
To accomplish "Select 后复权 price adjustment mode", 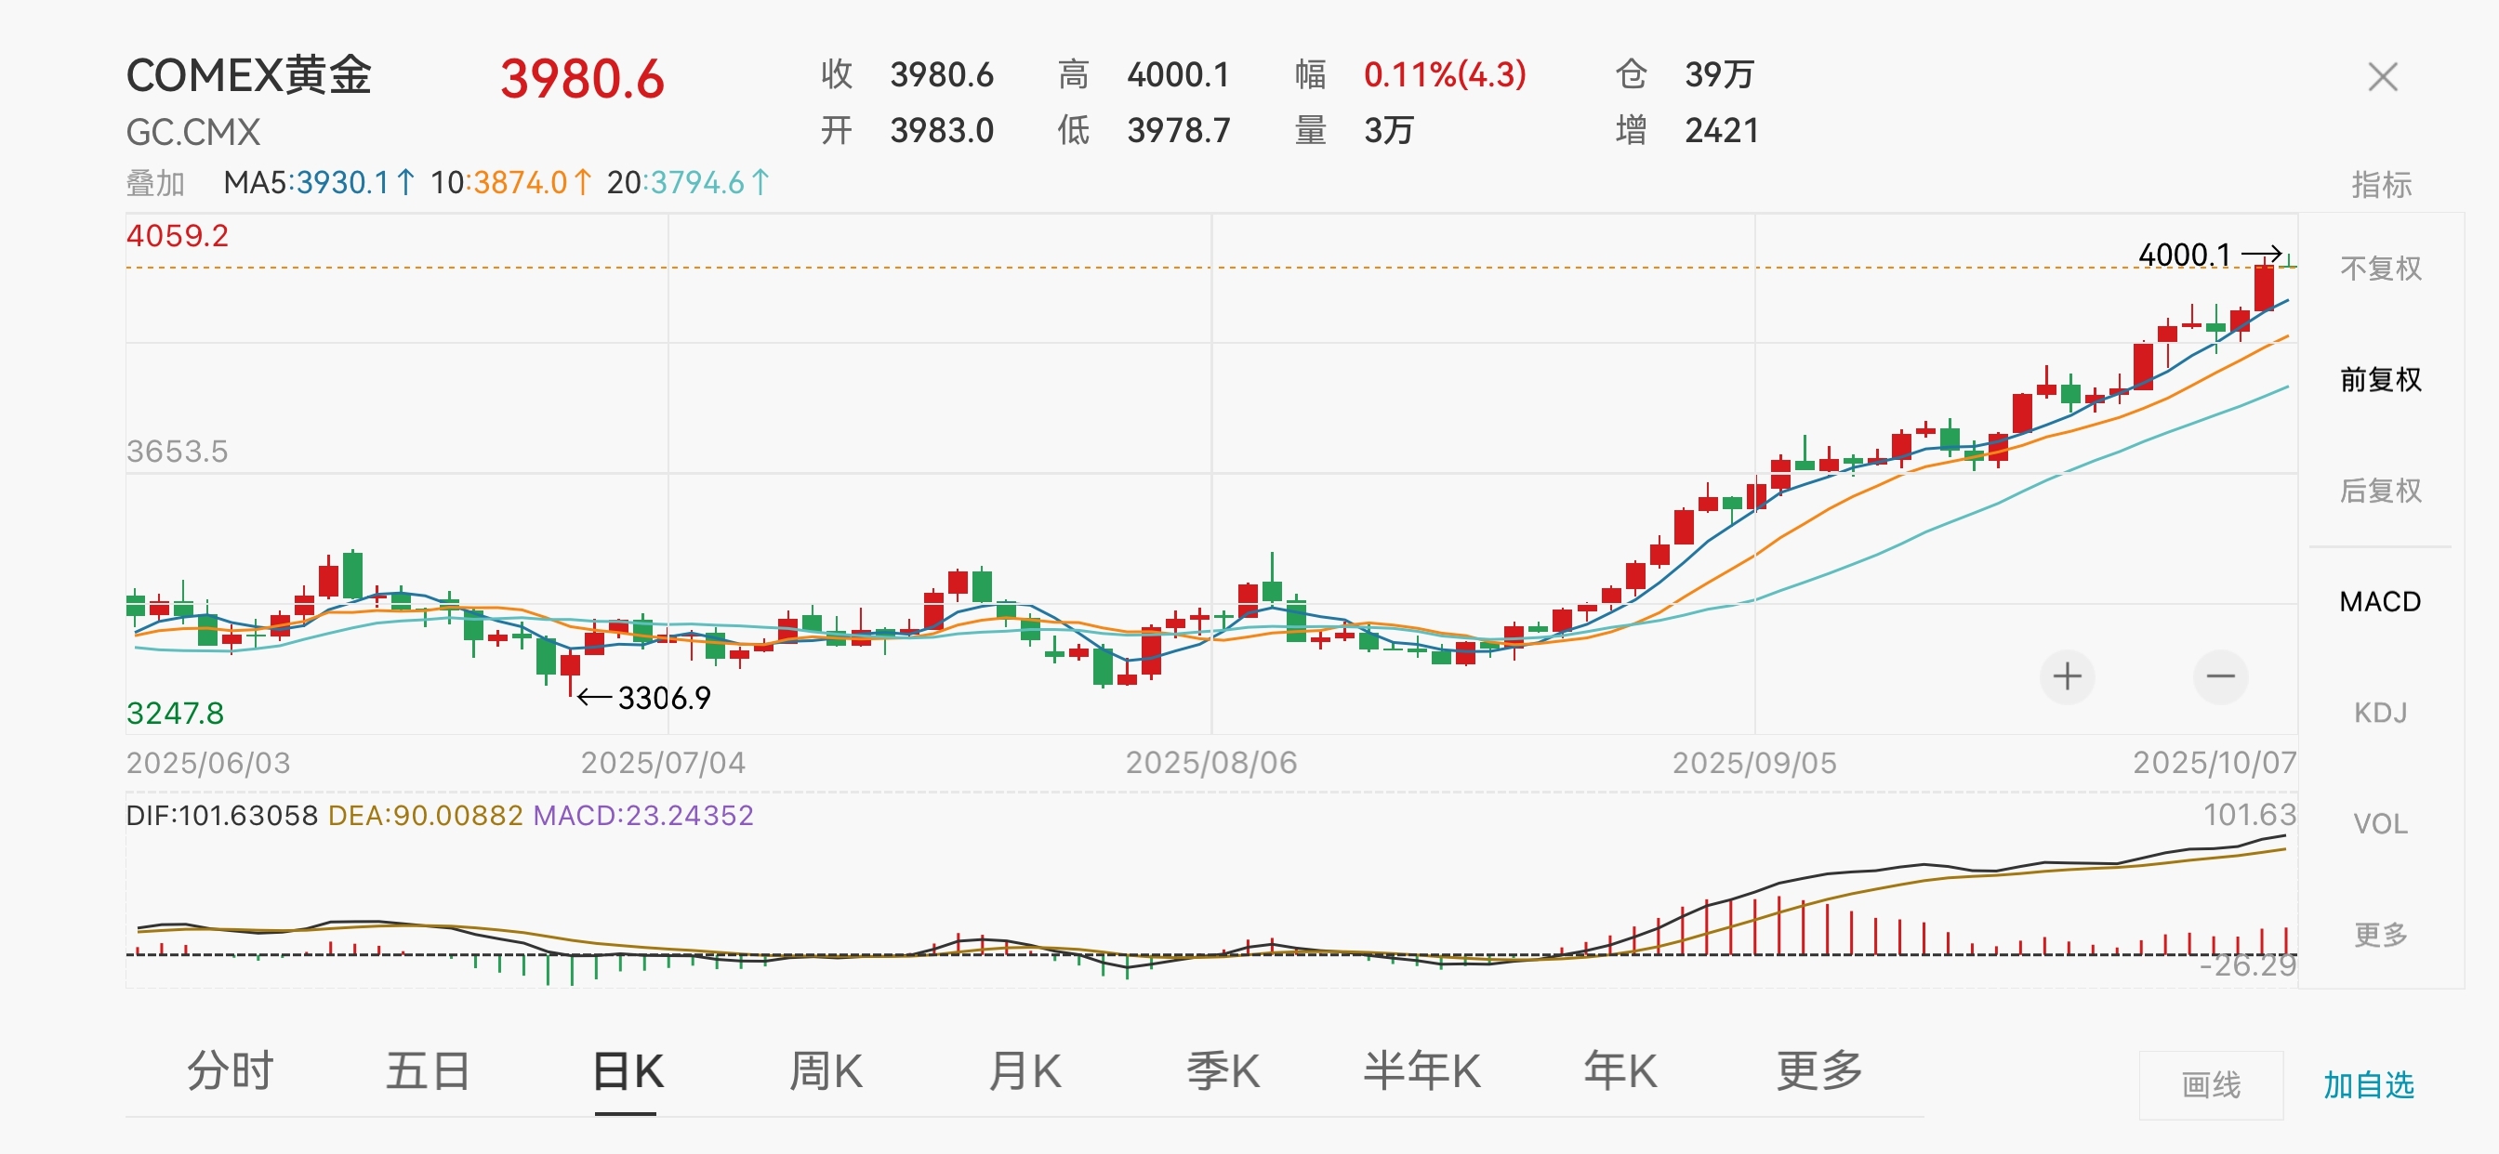I will point(2380,491).
